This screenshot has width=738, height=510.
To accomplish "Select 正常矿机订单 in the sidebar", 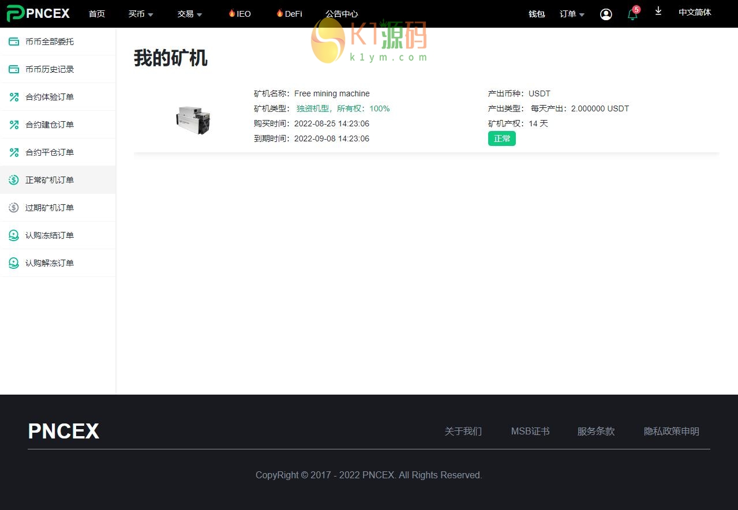I will 58,180.
